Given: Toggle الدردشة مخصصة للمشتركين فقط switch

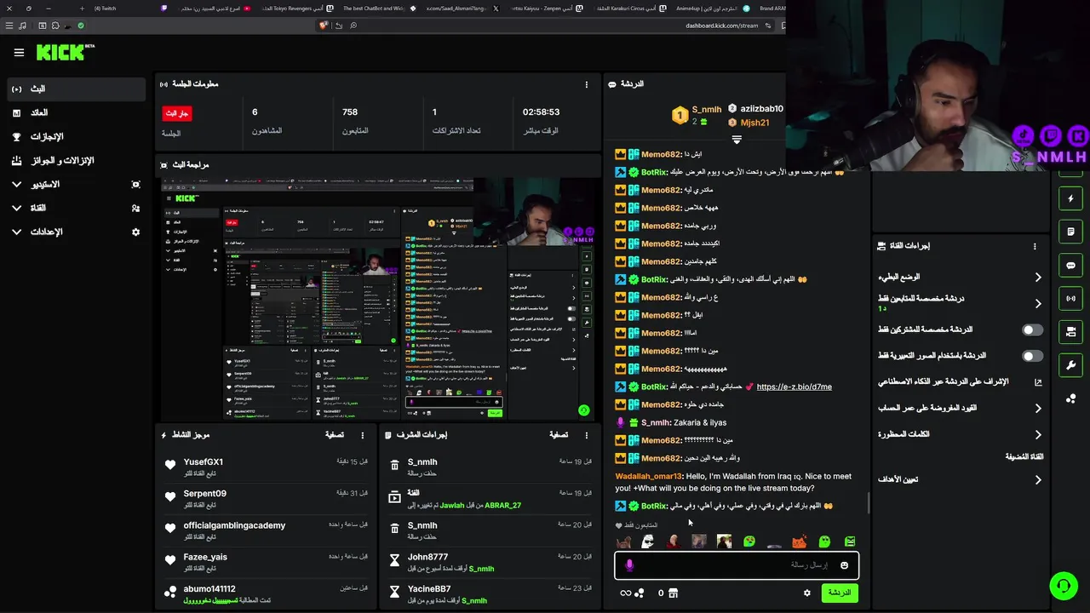Looking at the screenshot, I should (1032, 329).
